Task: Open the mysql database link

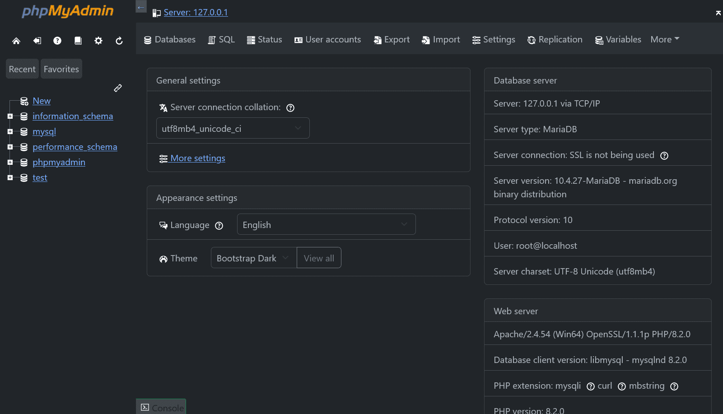Action: (x=44, y=132)
